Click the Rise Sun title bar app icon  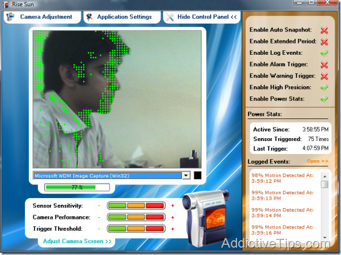tap(6, 5)
